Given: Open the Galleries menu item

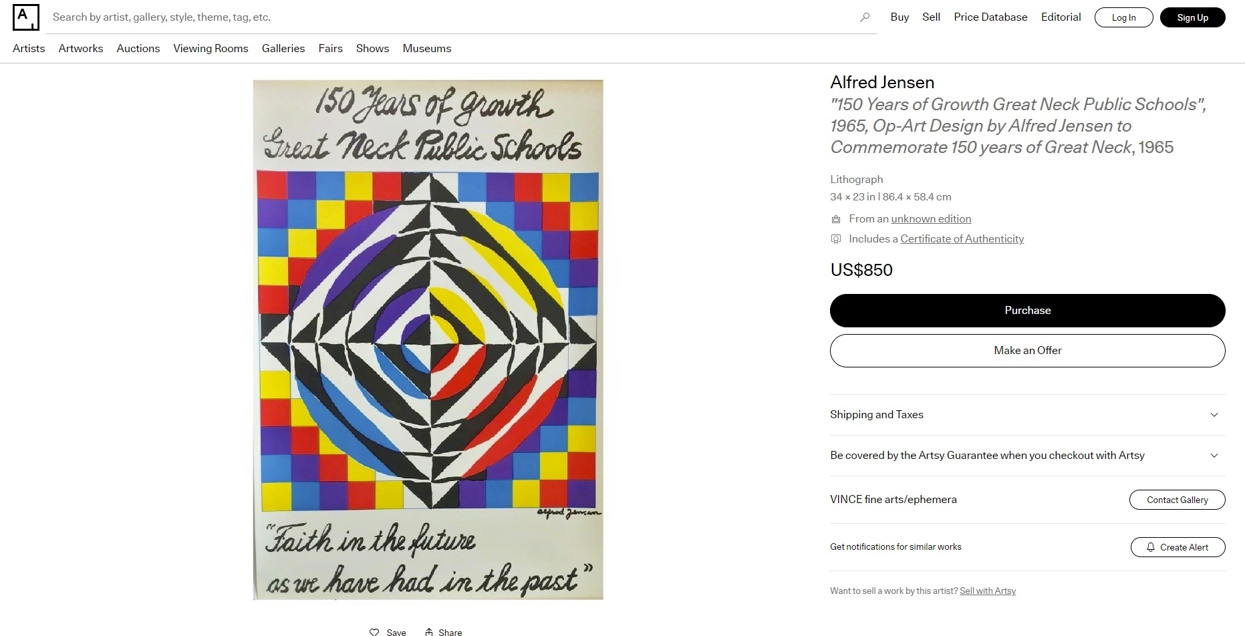Looking at the screenshot, I should tap(283, 48).
